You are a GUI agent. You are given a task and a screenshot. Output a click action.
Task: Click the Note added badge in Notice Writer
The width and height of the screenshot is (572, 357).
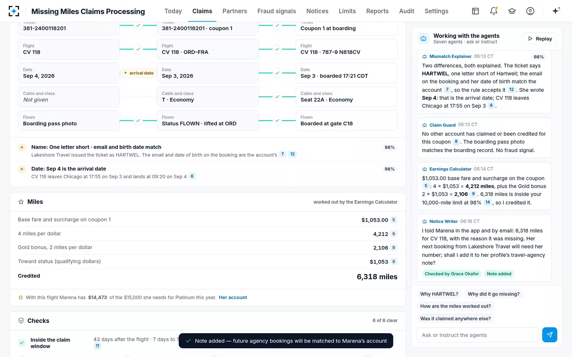click(x=499, y=274)
